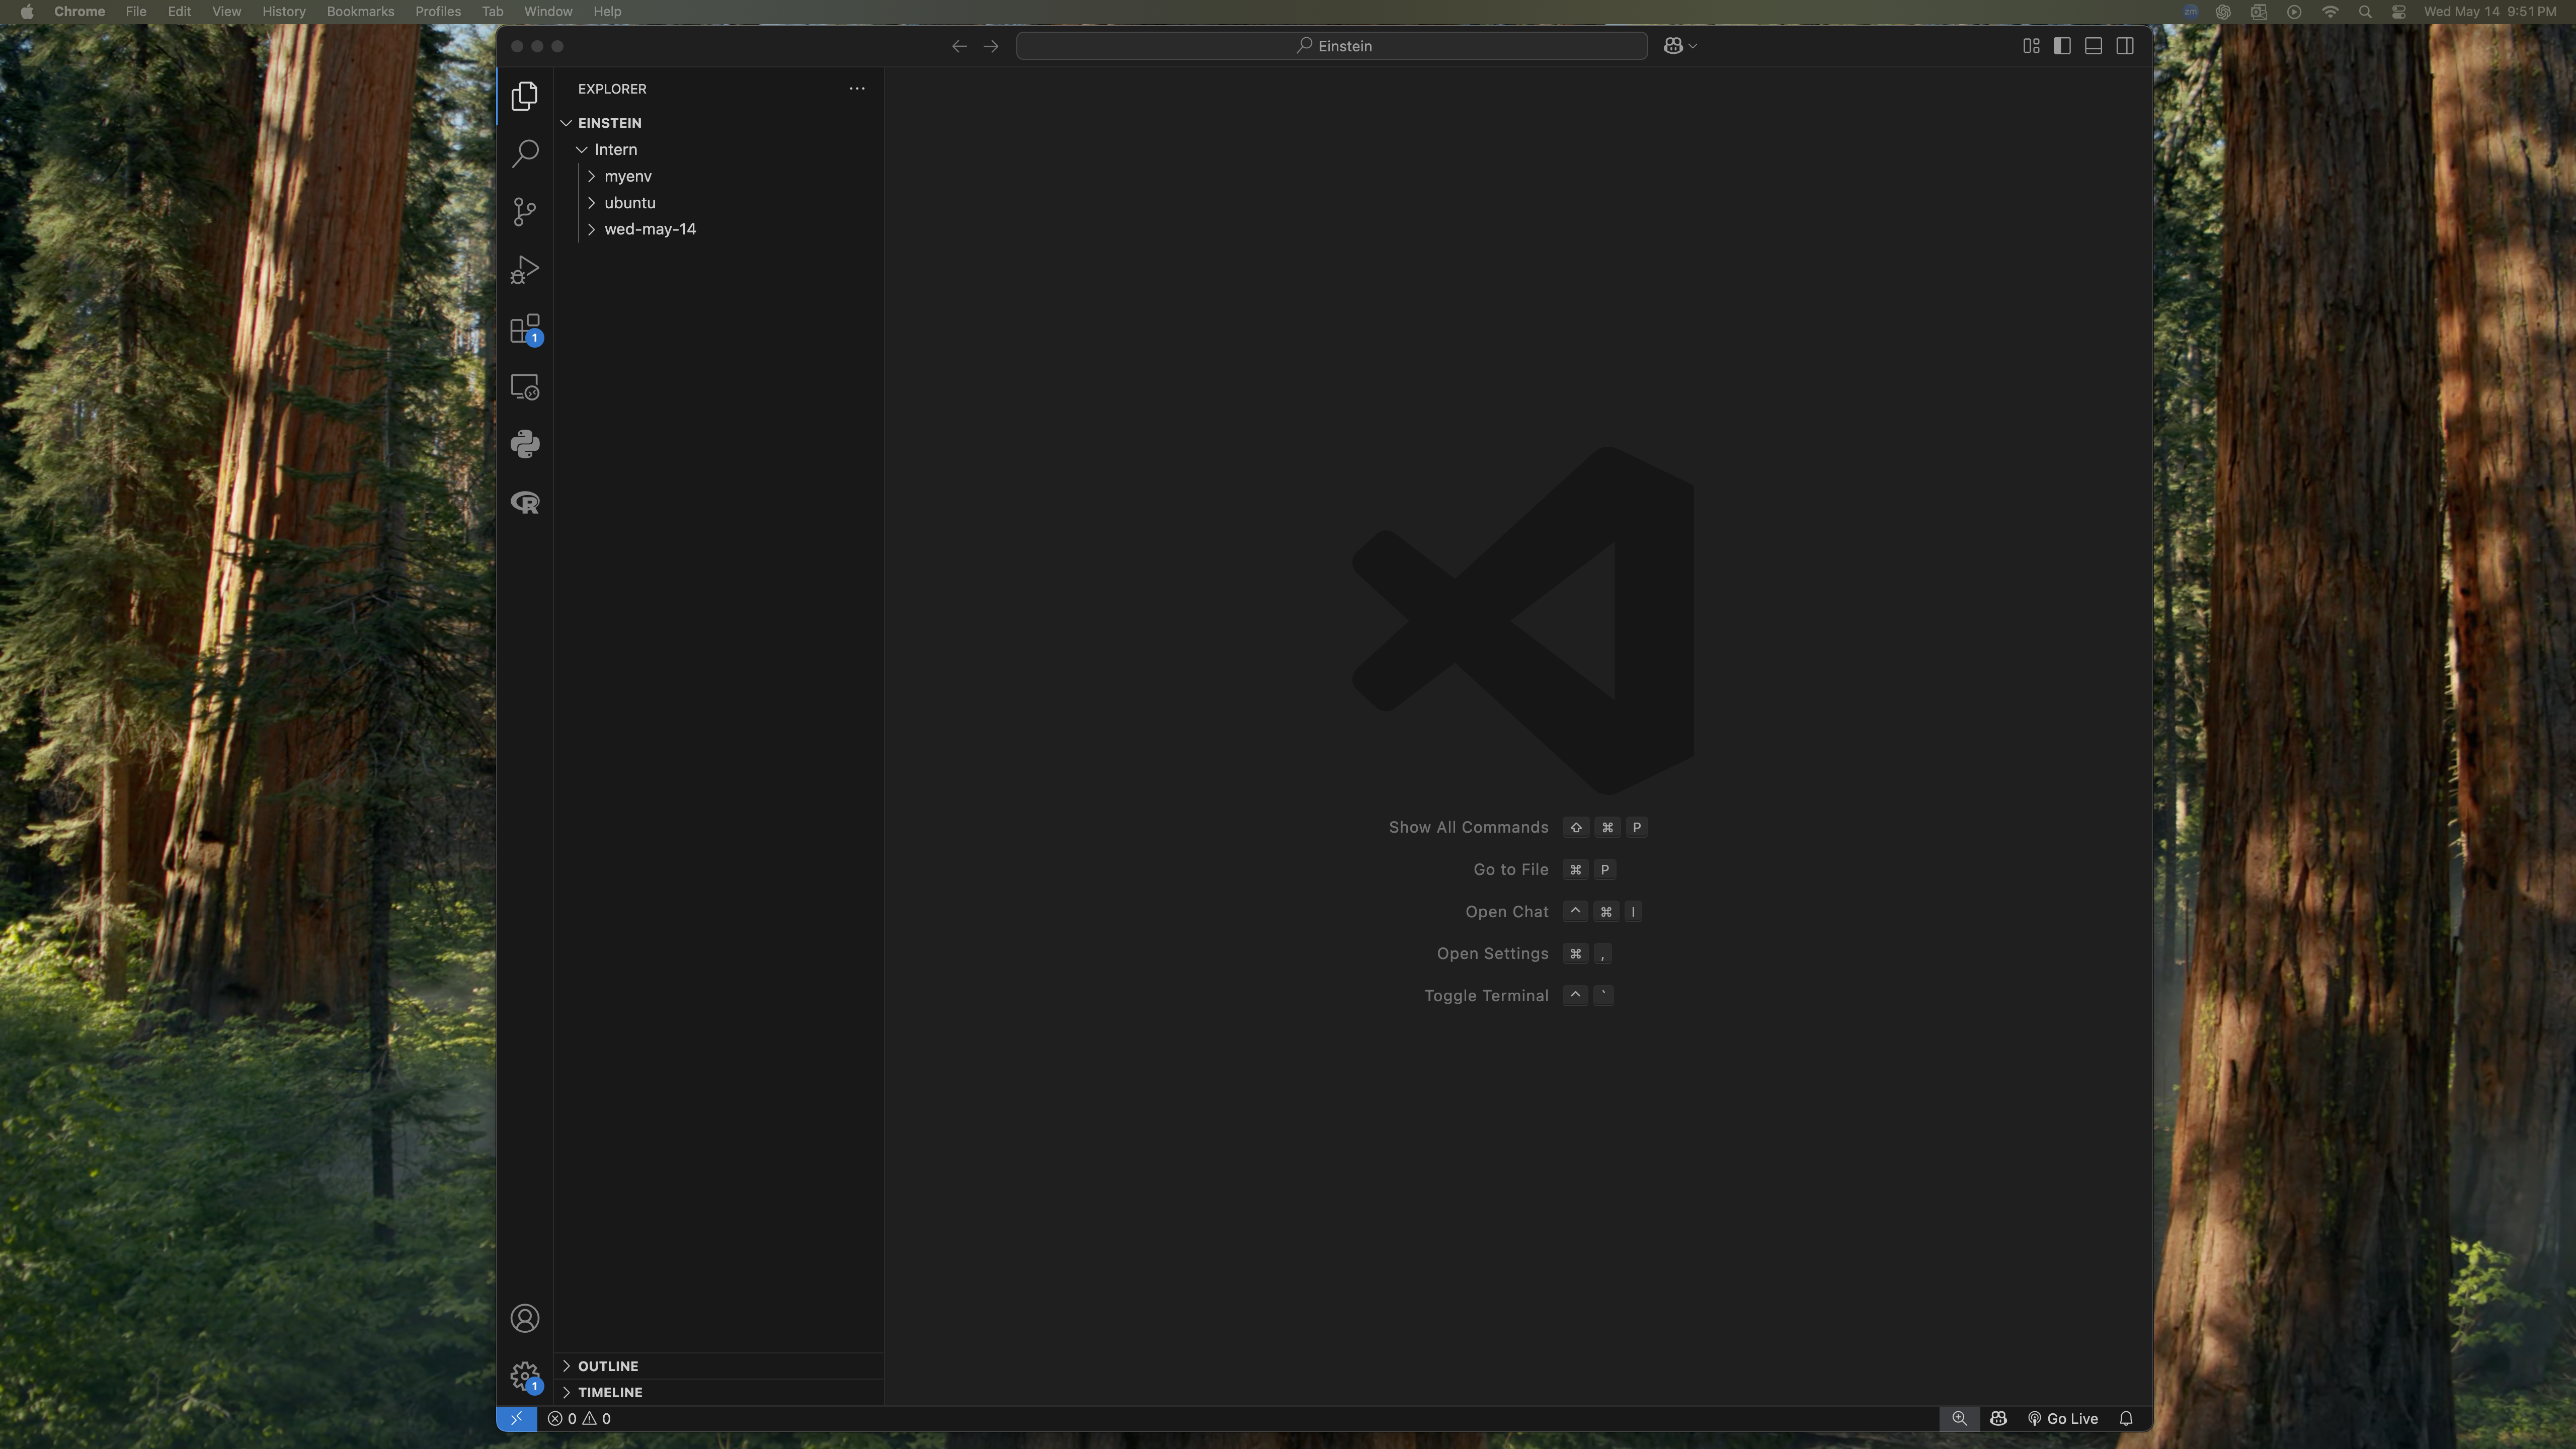Image resolution: width=2576 pixels, height=1449 pixels.
Task: Open the Manage gear icon
Action: (x=524, y=1376)
